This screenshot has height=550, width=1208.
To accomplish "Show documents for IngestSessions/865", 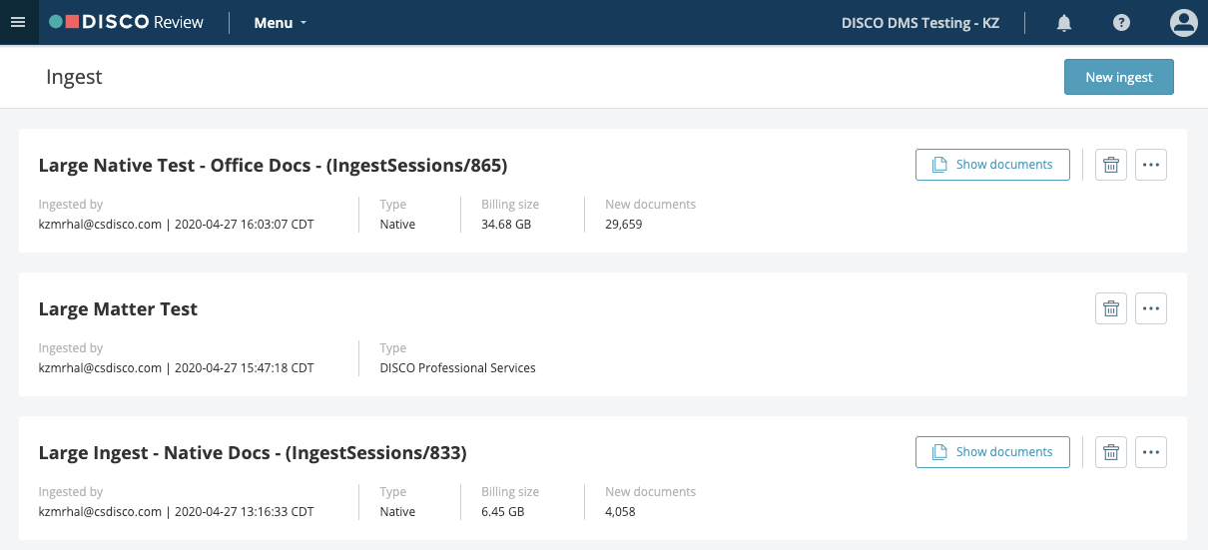I will tap(992, 165).
